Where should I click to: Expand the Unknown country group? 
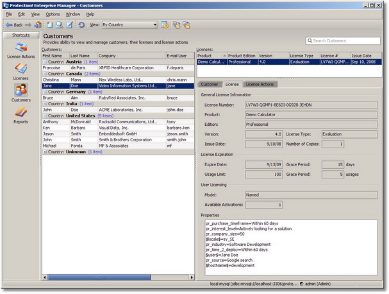click(44, 151)
